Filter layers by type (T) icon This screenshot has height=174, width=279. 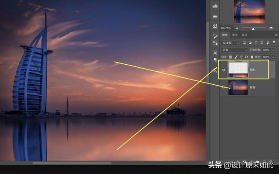[x=256, y=43]
